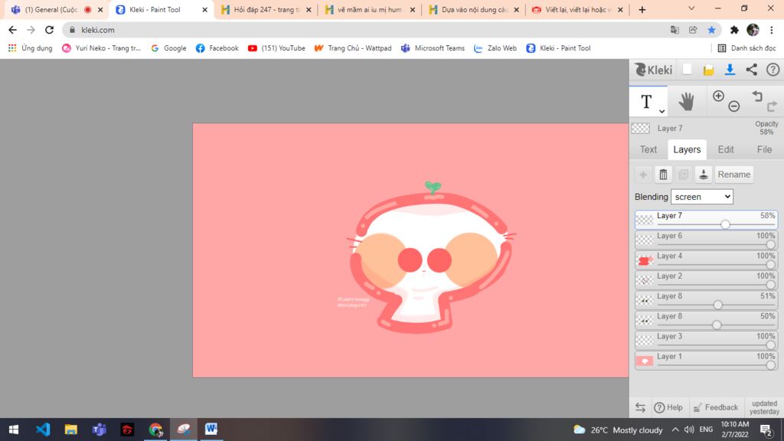The width and height of the screenshot is (784, 441).
Task: Open the Microsoft Teams bookmark
Action: click(433, 48)
